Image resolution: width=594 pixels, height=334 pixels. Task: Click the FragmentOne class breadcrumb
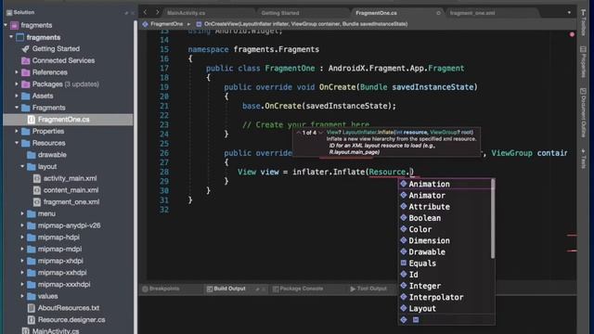163,24
